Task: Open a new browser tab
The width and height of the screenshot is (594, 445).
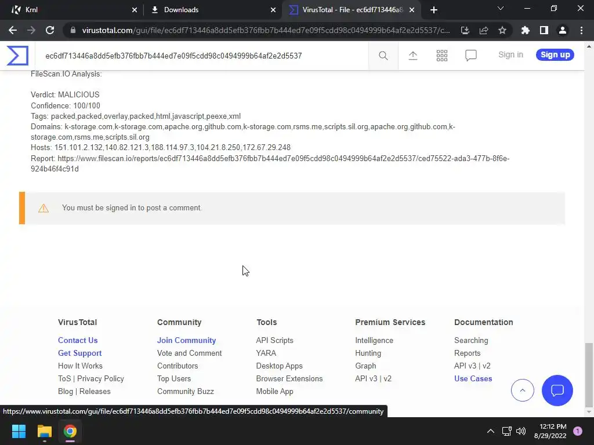Action: [434, 10]
